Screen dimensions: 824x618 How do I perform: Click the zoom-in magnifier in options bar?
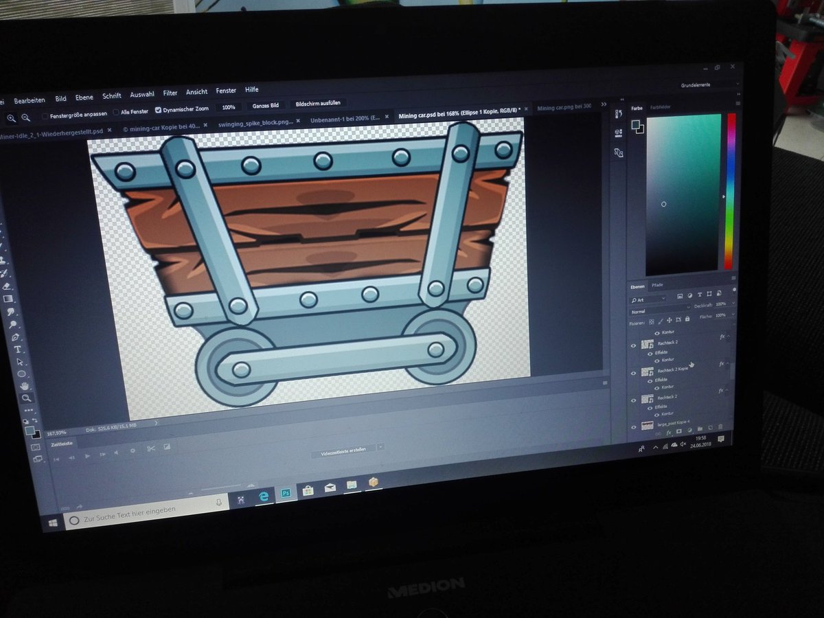[x=11, y=118]
